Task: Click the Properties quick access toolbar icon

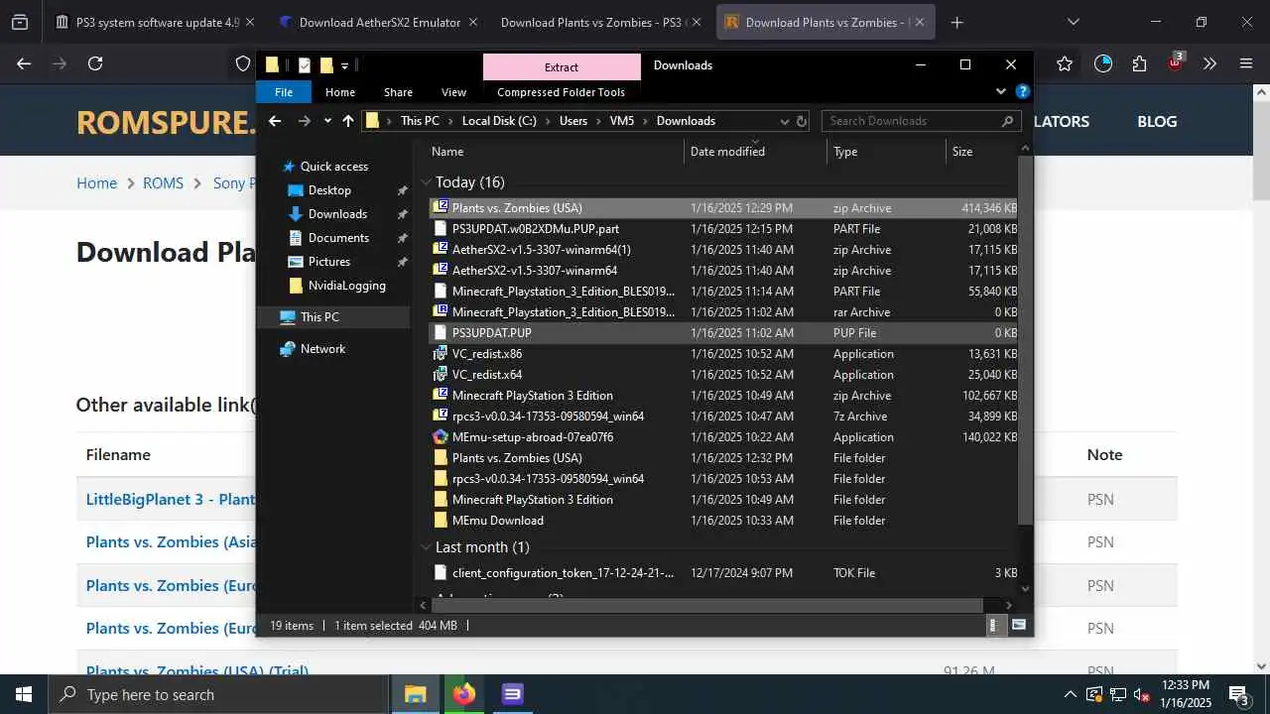Action: [305, 65]
